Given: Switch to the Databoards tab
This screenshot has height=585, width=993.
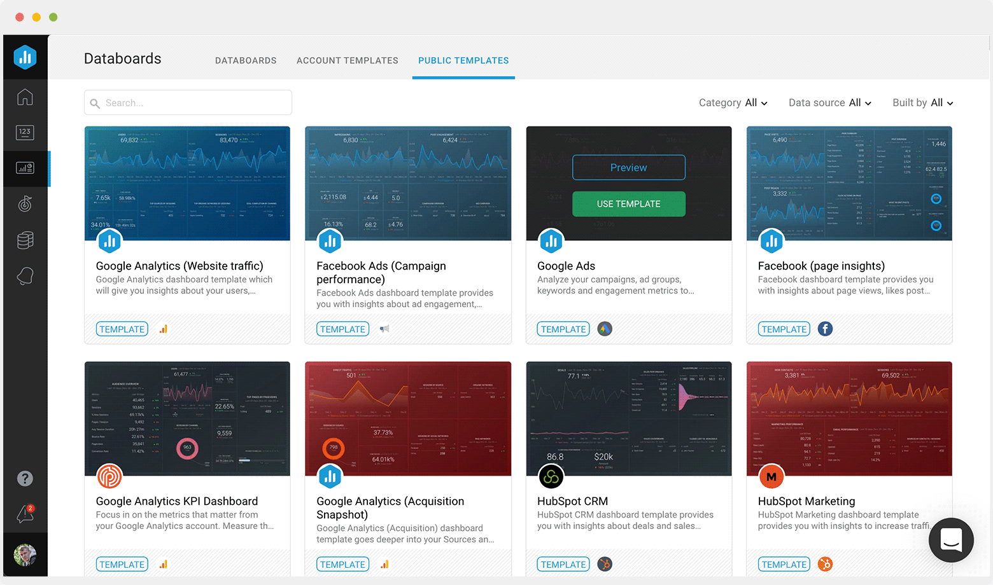Looking at the screenshot, I should (246, 60).
